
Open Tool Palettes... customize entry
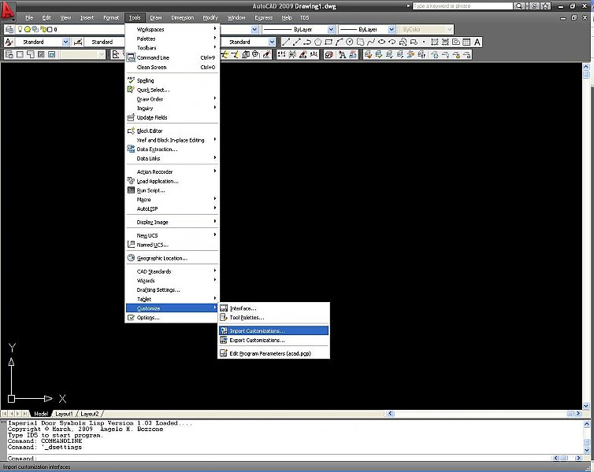[273, 318]
